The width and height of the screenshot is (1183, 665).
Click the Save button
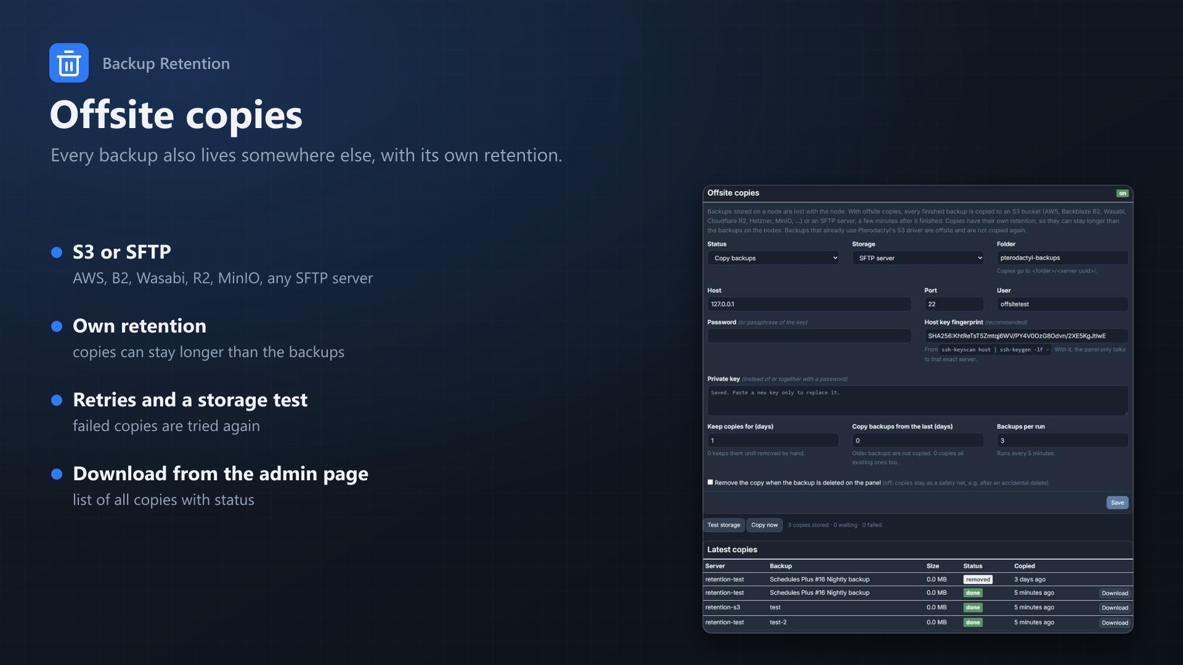(x=1117, y=502)
